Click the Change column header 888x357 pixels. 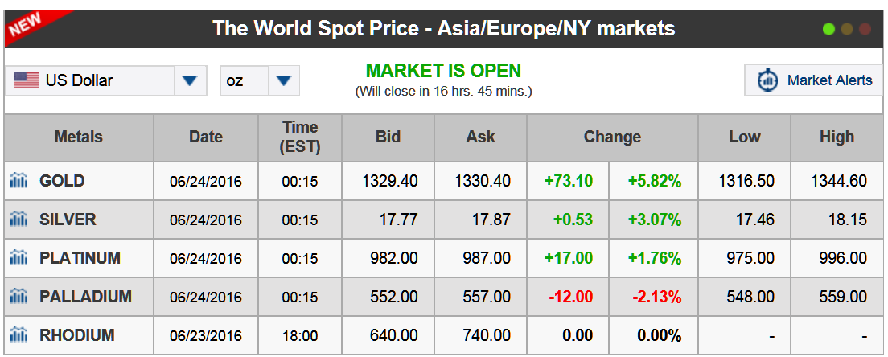[x=612, y=137]
